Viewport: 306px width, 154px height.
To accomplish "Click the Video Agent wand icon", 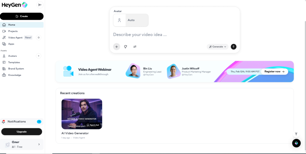I will pyautogui.click(x=4, y=37).
